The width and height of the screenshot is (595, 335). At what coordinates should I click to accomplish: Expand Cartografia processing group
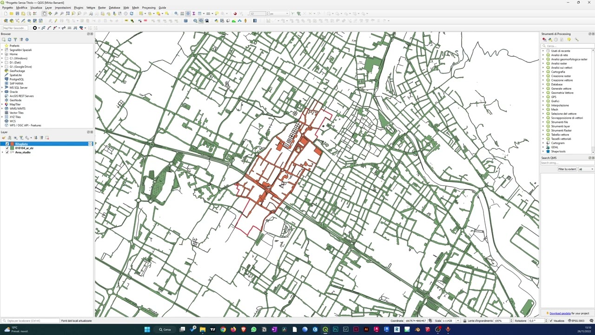[543, 72]
